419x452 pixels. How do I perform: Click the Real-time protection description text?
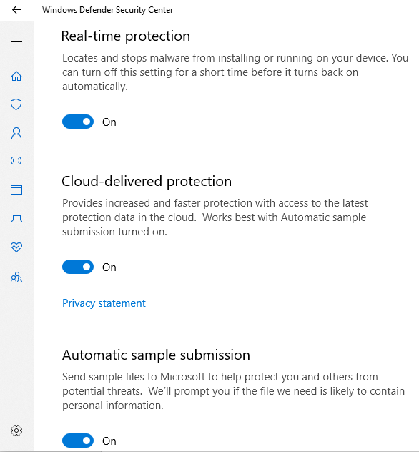[235, 72]
